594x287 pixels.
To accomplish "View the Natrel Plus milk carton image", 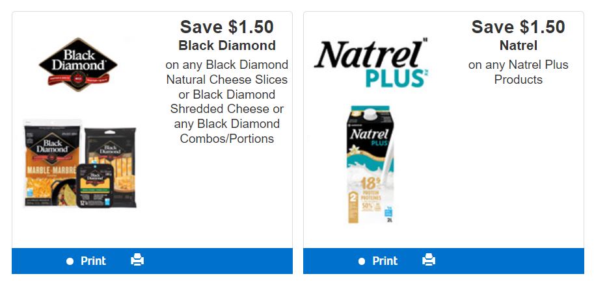I will coord(370,164).
